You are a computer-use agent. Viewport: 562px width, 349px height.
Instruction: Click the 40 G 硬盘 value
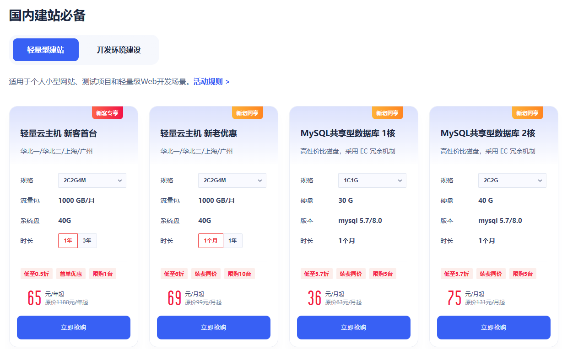click(486, 201)
